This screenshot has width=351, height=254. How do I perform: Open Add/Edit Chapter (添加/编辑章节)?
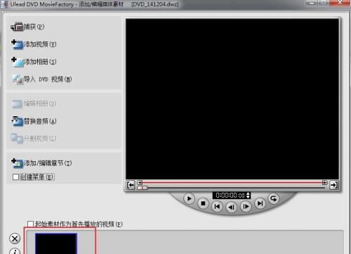[x=41, y=163]
